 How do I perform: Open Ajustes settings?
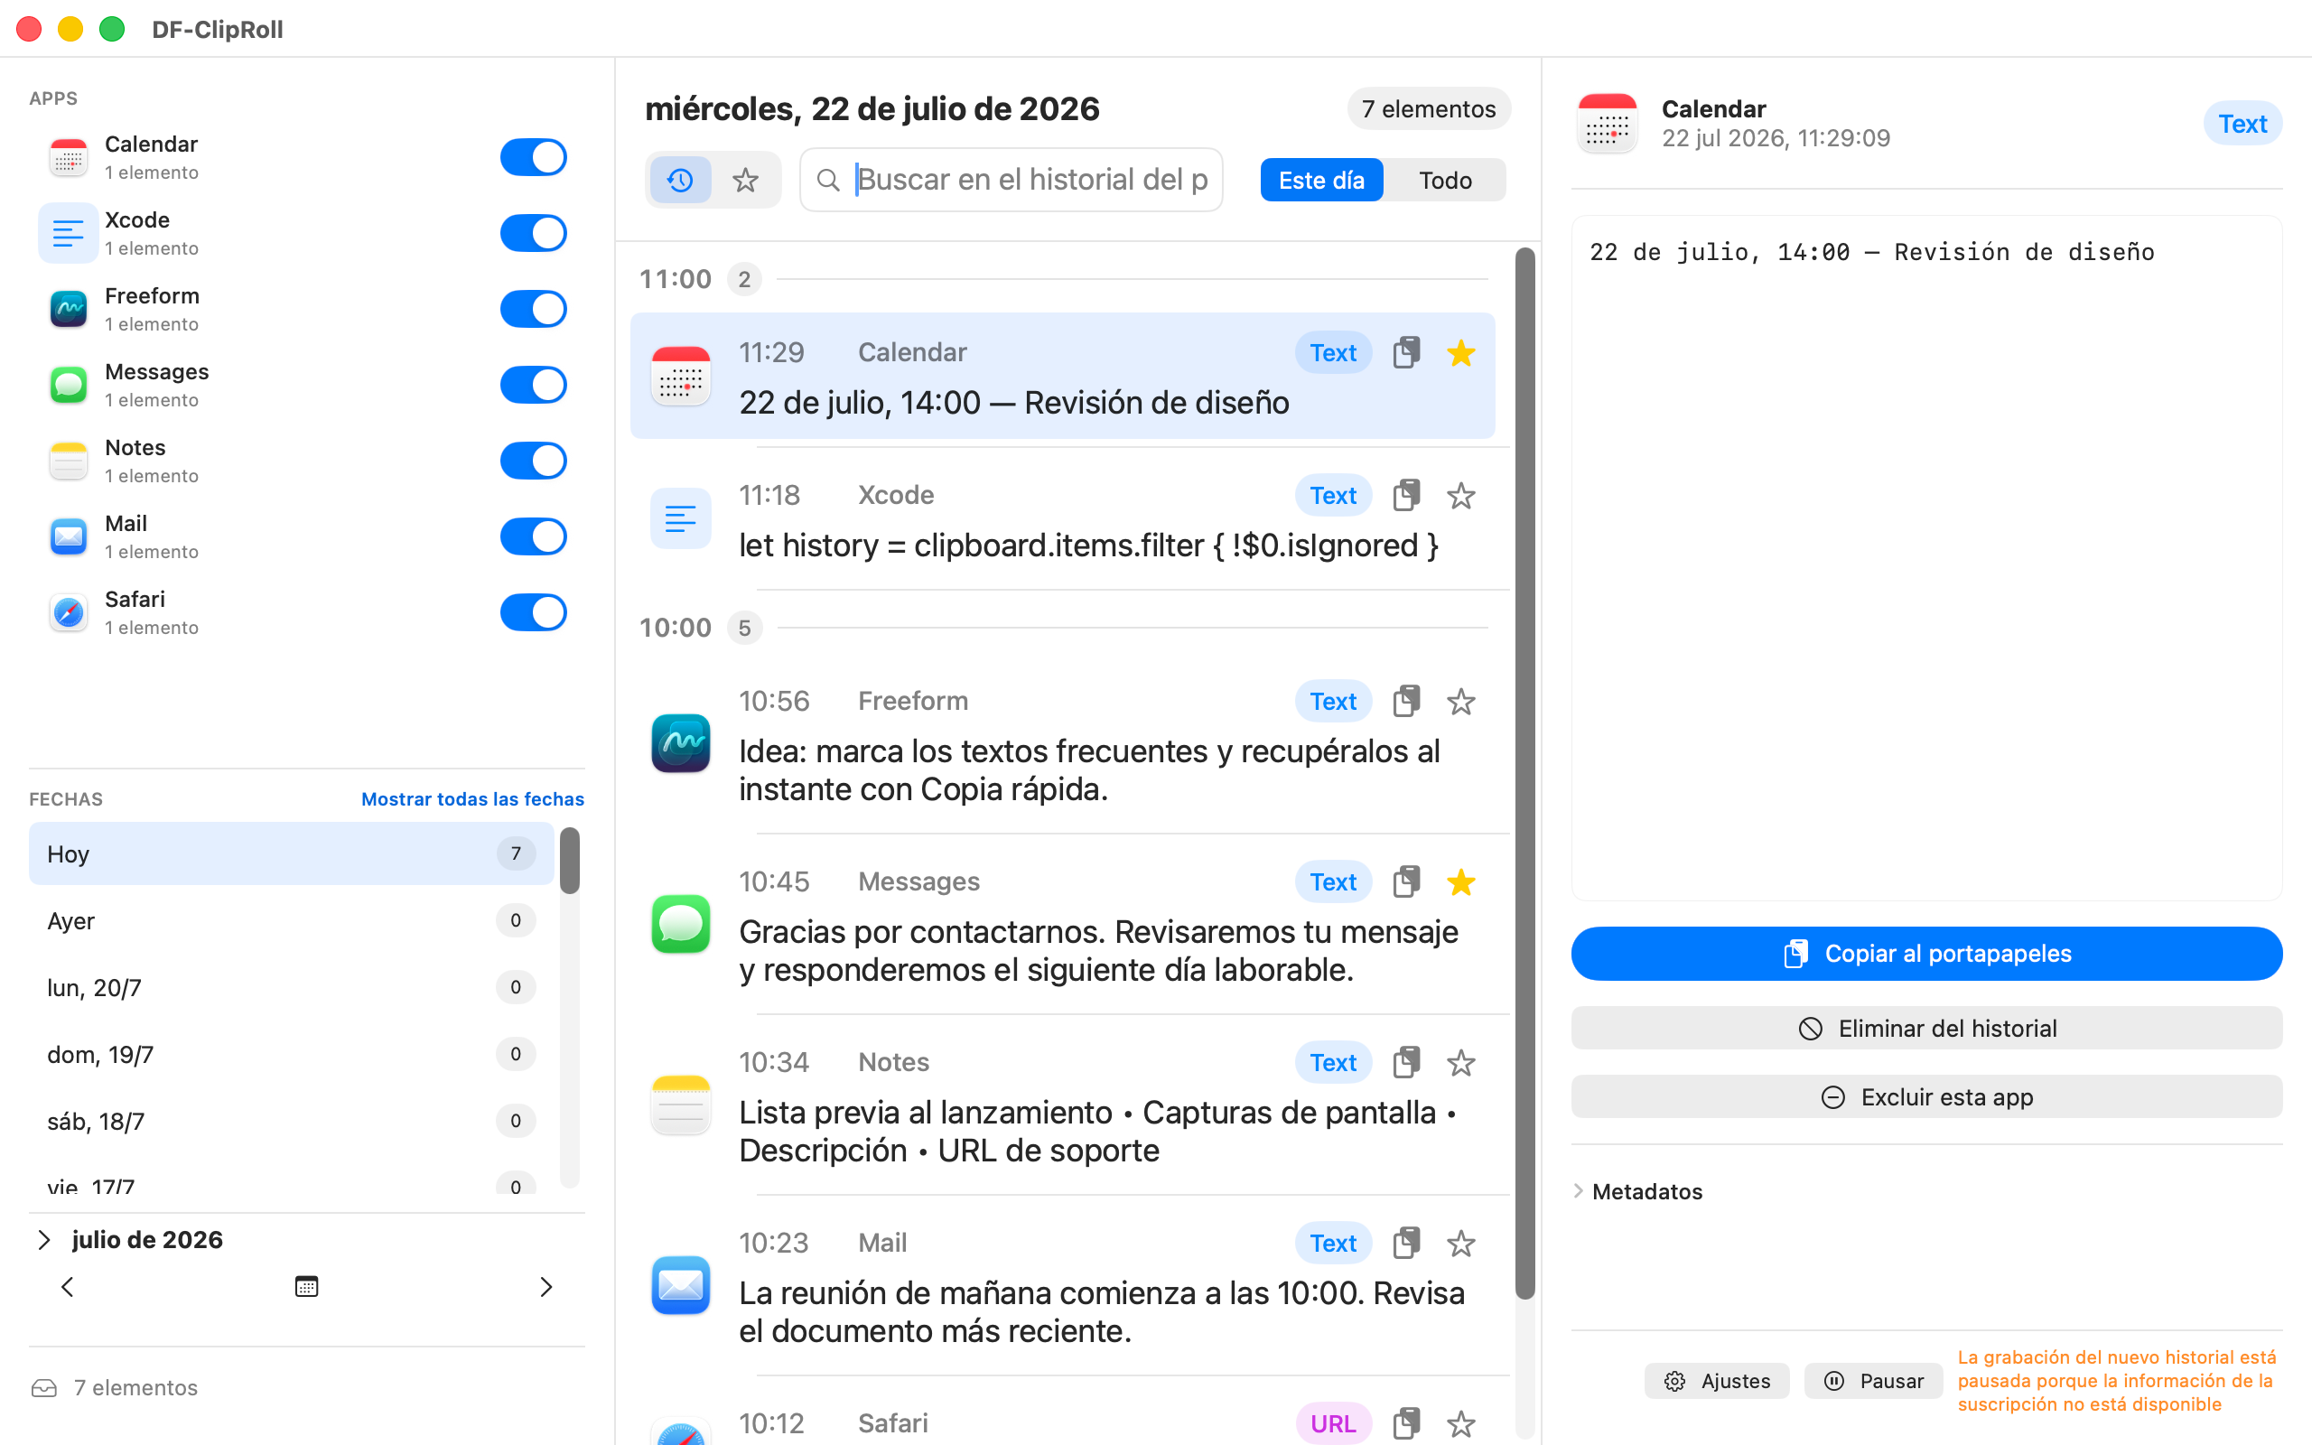point(1717,1381)
